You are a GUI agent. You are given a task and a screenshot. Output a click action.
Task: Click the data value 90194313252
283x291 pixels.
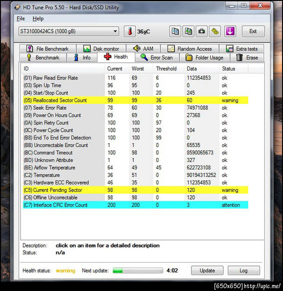pyautogui.click(x=201, y=175)
